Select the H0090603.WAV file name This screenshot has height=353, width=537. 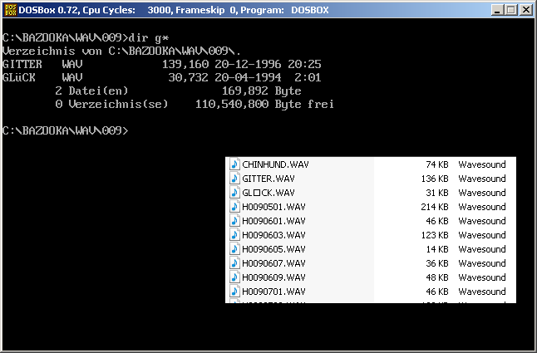273,235
